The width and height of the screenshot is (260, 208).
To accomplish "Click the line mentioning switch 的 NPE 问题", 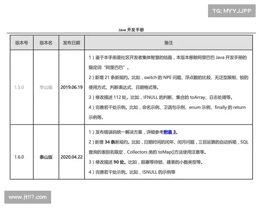I will (168, 78).
